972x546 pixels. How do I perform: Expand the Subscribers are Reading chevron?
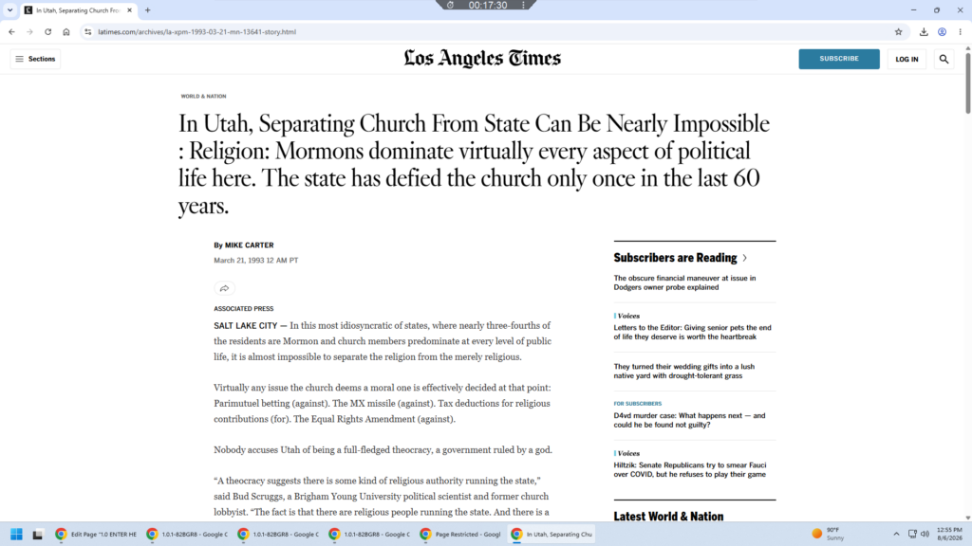(744, 258)
